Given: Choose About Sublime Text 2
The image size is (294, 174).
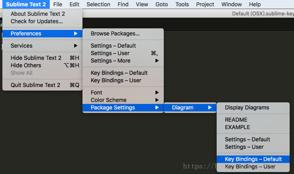Looking at the screenshot, I should (x=42, y=14).
